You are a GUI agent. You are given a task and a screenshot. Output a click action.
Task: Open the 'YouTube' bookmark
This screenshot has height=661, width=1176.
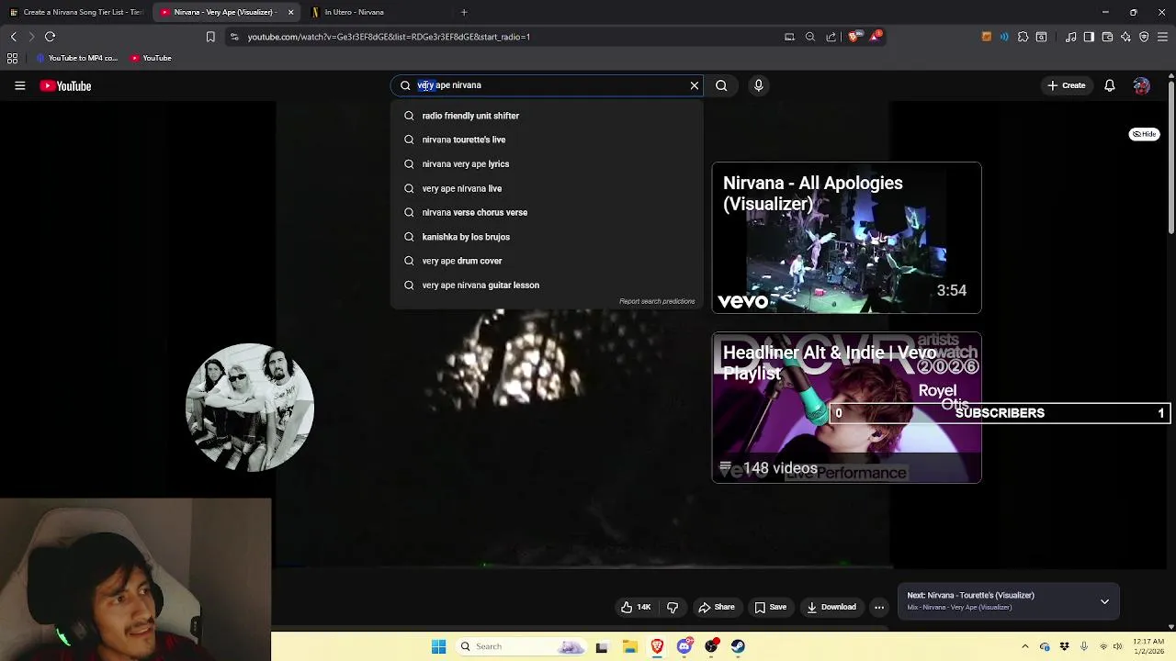[x=151, y=58]
